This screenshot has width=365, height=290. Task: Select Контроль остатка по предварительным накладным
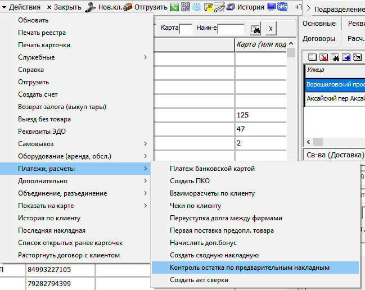(250, 268)
